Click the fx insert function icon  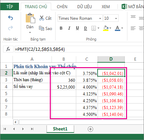8,49
